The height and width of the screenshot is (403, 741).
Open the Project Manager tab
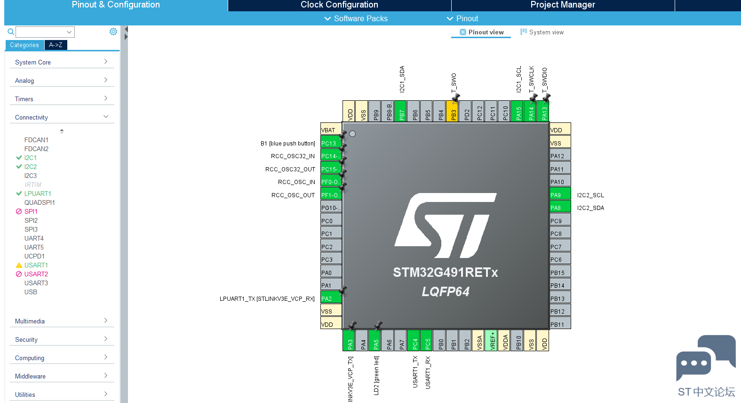[x=563, y=5]
